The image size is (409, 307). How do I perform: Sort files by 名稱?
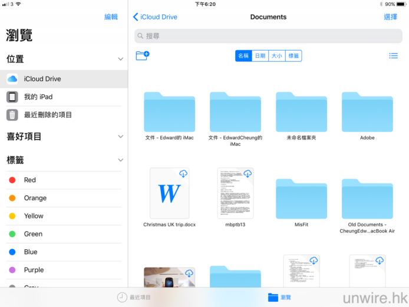[243, 56]
